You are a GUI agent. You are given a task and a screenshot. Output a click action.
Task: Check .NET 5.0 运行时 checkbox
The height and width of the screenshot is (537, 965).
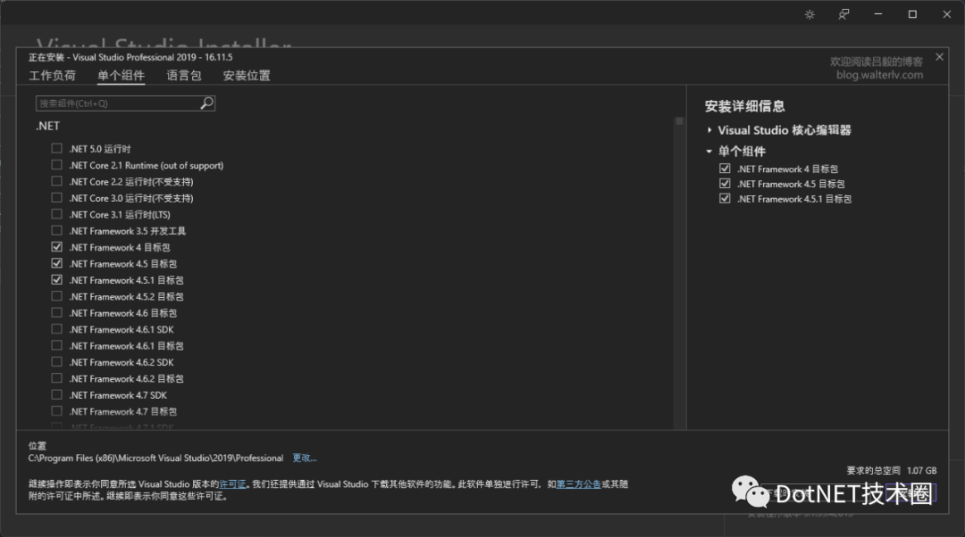(56, 148)
